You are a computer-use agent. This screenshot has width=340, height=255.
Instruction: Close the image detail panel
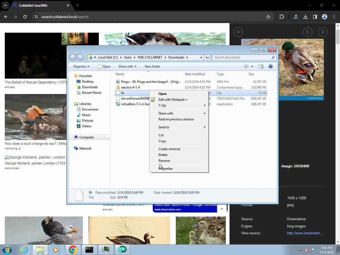pos(238,32)
